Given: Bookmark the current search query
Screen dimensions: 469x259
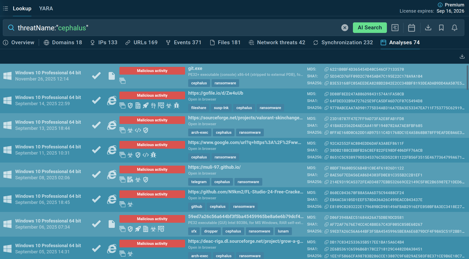Looking at the screenshot, I should coord(441,28).
